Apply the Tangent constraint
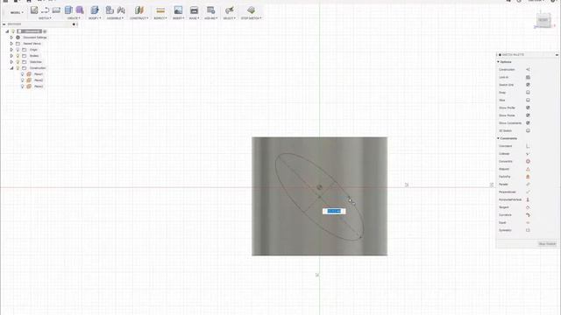Screen dimensions: 561x315 pos(528,207)
